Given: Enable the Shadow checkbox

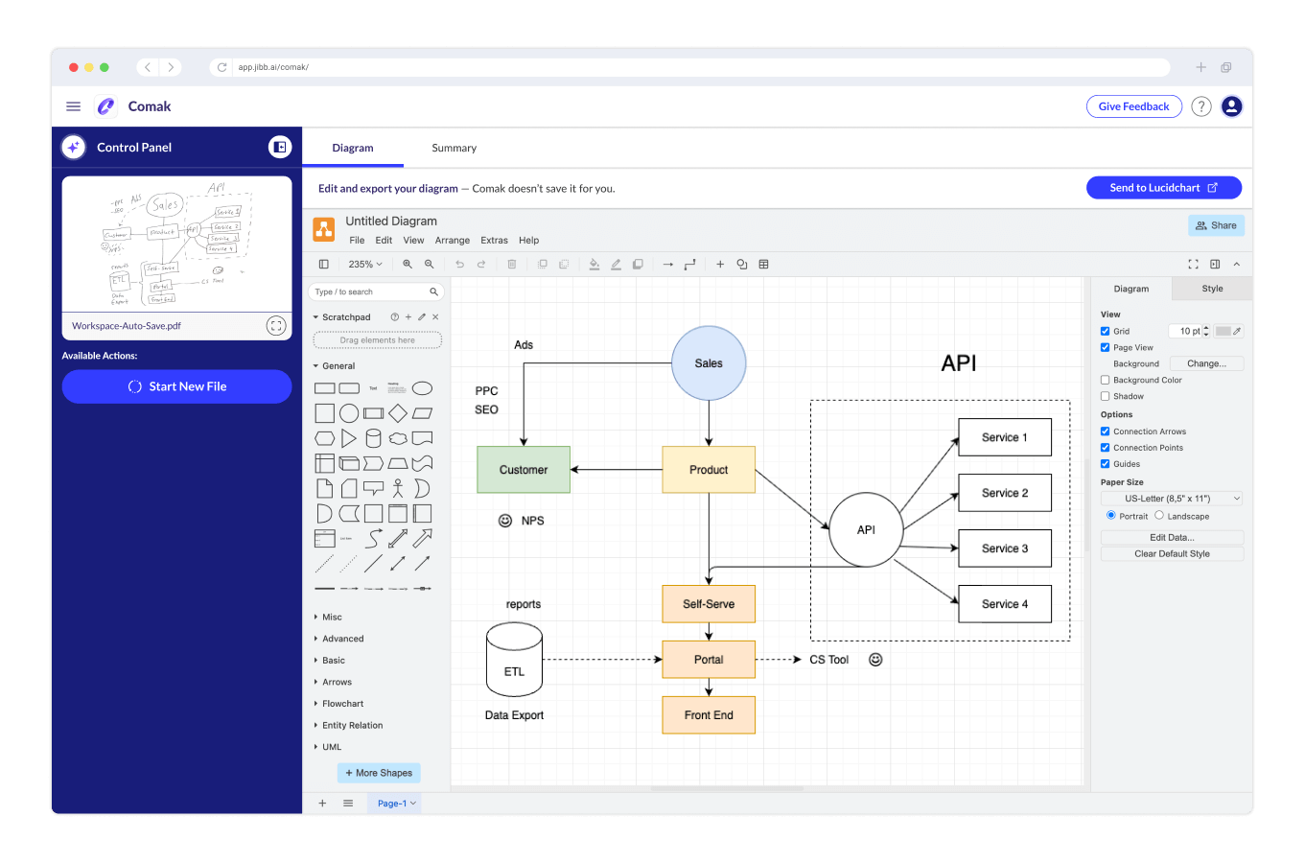Looking at the screenshot, I should [x=1106, y=396].
